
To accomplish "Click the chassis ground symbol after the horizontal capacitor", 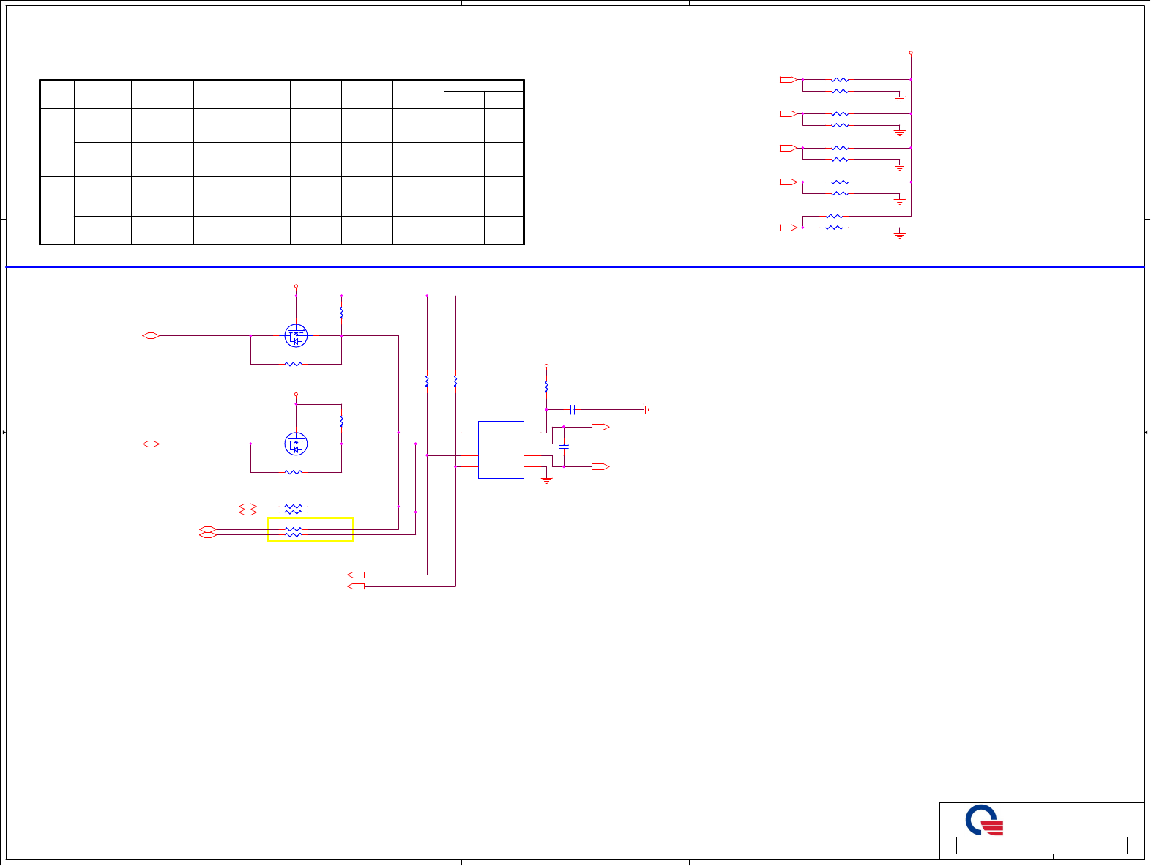I will pyautogui.click(x=646, y=410).
